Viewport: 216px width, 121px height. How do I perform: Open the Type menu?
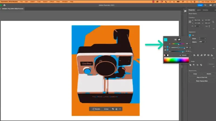coord(39,2)
